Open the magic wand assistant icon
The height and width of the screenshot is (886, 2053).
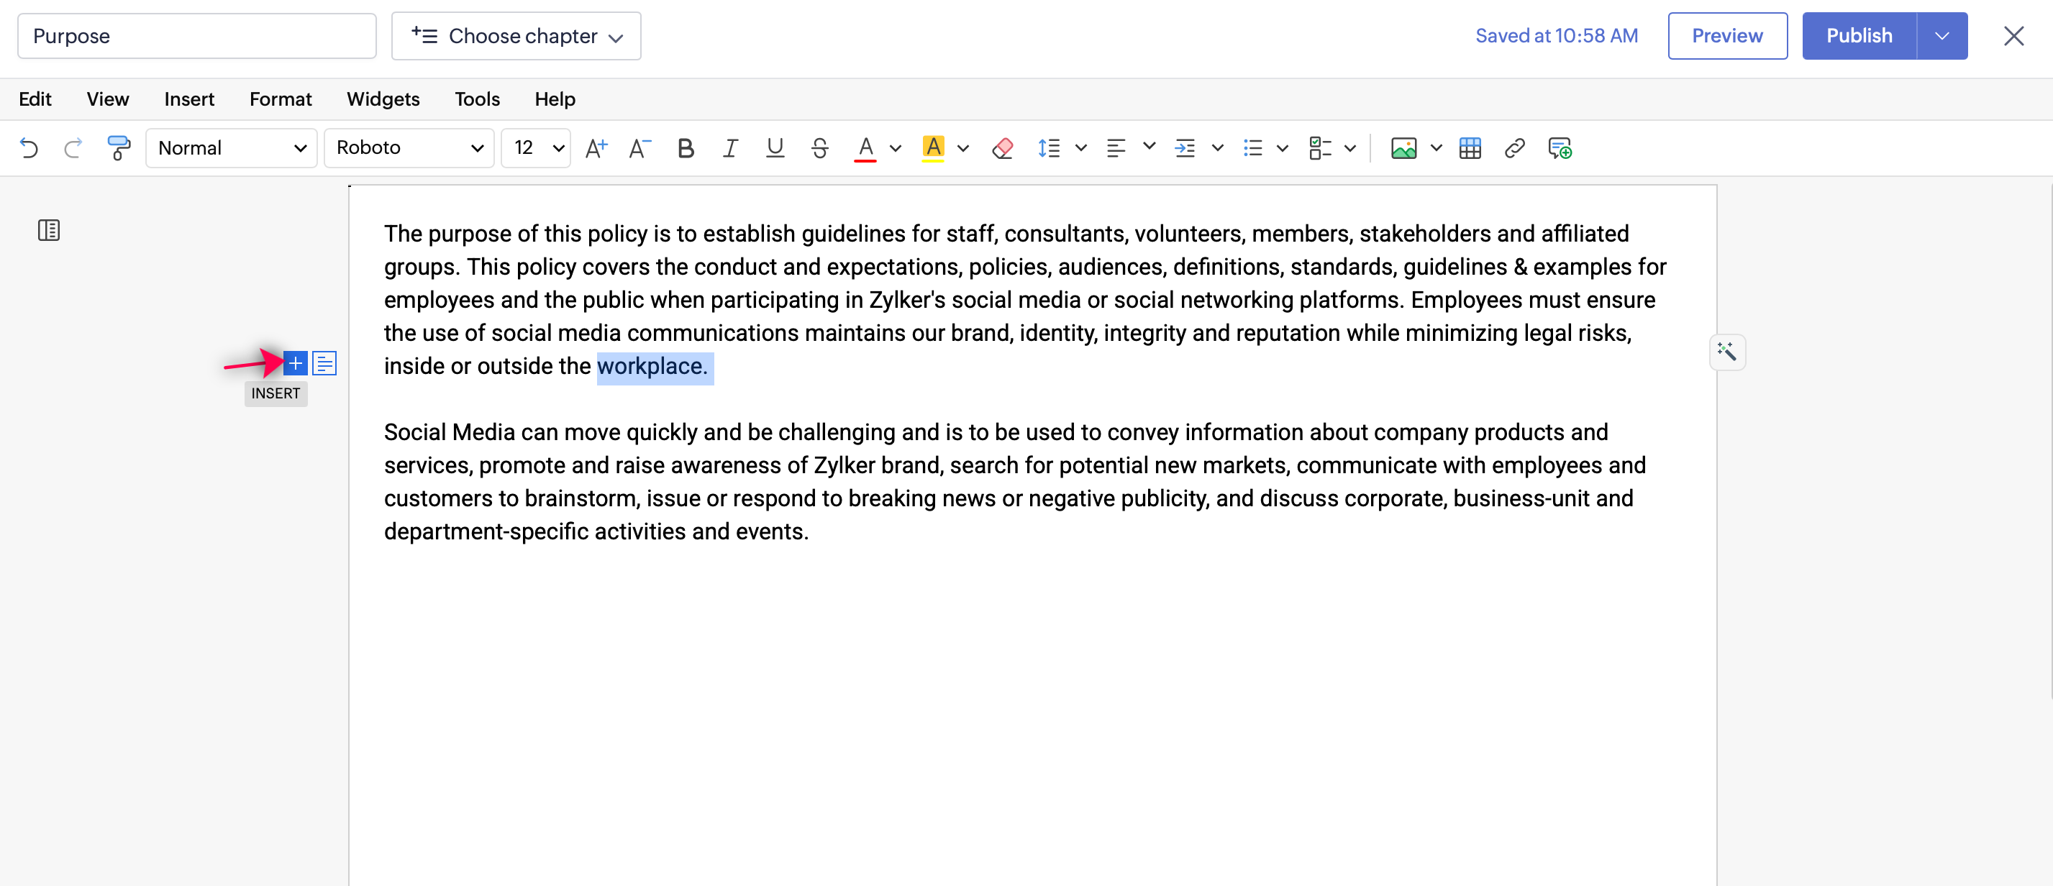pos(1726,352)
